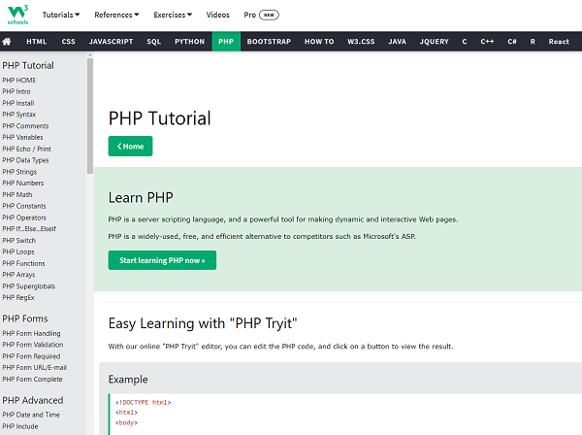Screen dimensions: 582x435
Task: Open PHP Switch in sidebar
Action: (19, 241)
